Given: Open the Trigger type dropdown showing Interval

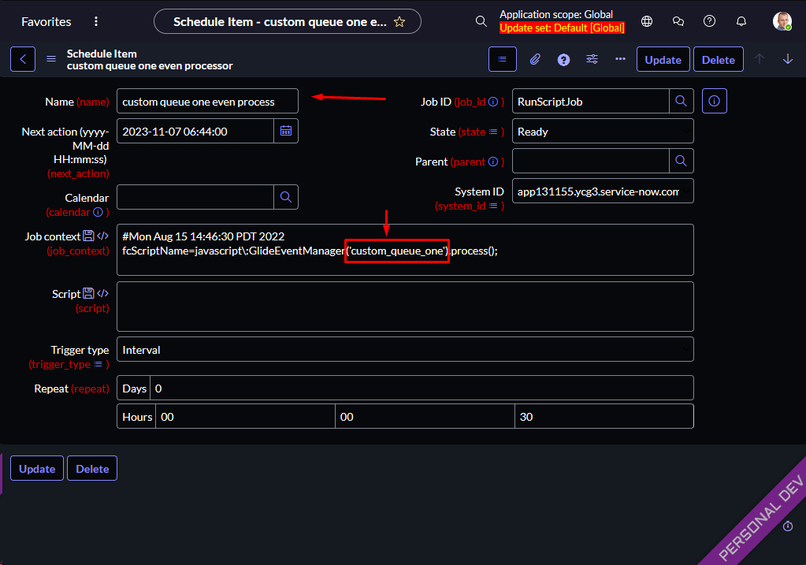Looking at the screenshot, I should click(405, 350).
